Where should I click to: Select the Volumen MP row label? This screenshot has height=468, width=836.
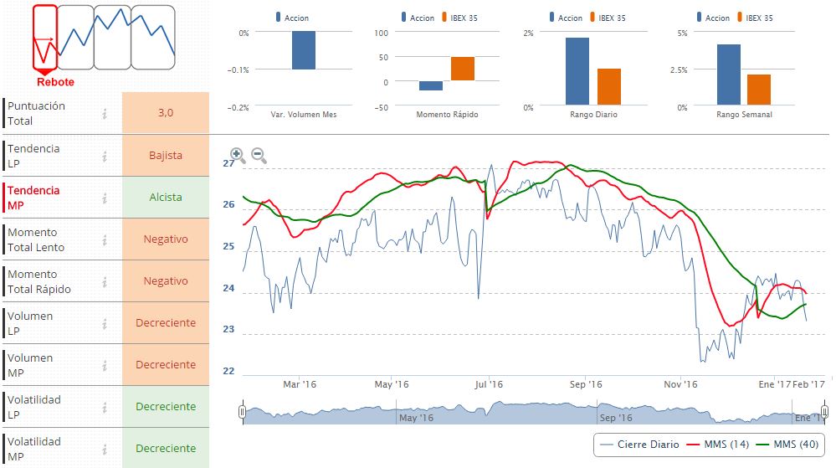tap(30, 365)
